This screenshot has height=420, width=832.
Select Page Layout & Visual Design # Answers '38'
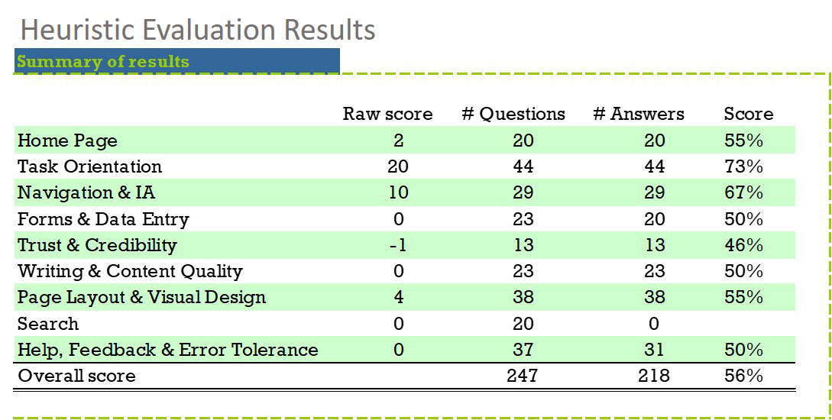pos(654,297)
